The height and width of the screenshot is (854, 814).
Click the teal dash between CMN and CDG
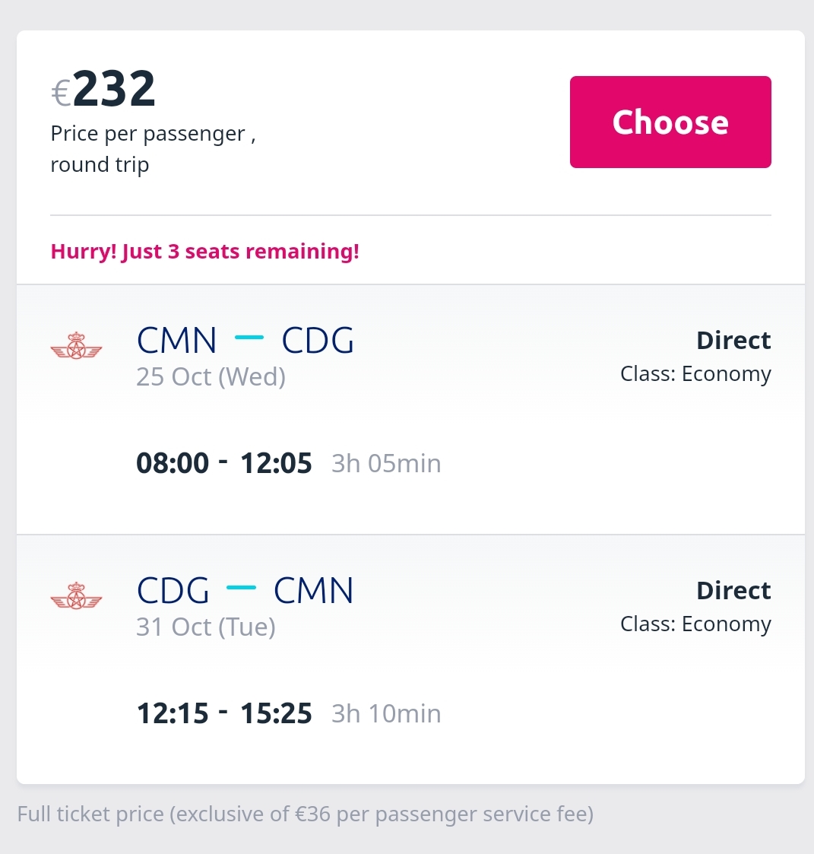point(249,338)
